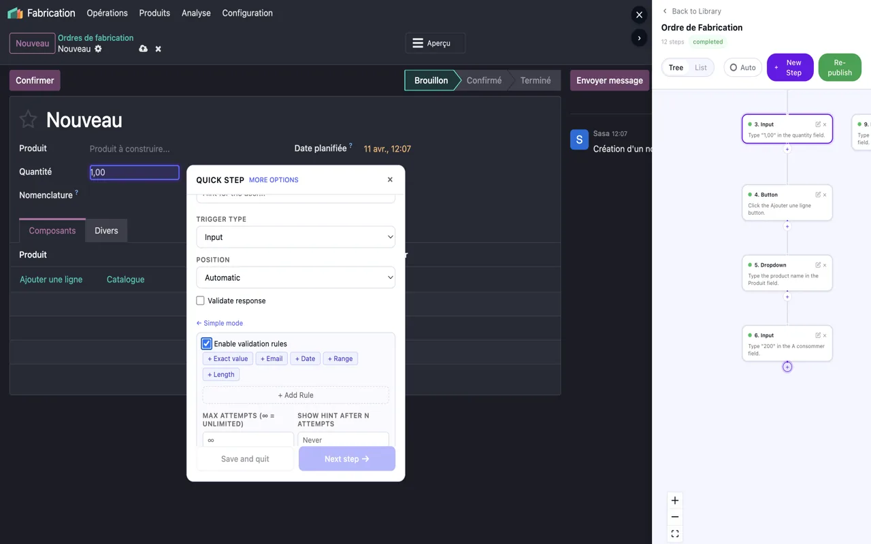Click the Re-publish button
This screenshot has height=544, width=871.
pos(840,67)
